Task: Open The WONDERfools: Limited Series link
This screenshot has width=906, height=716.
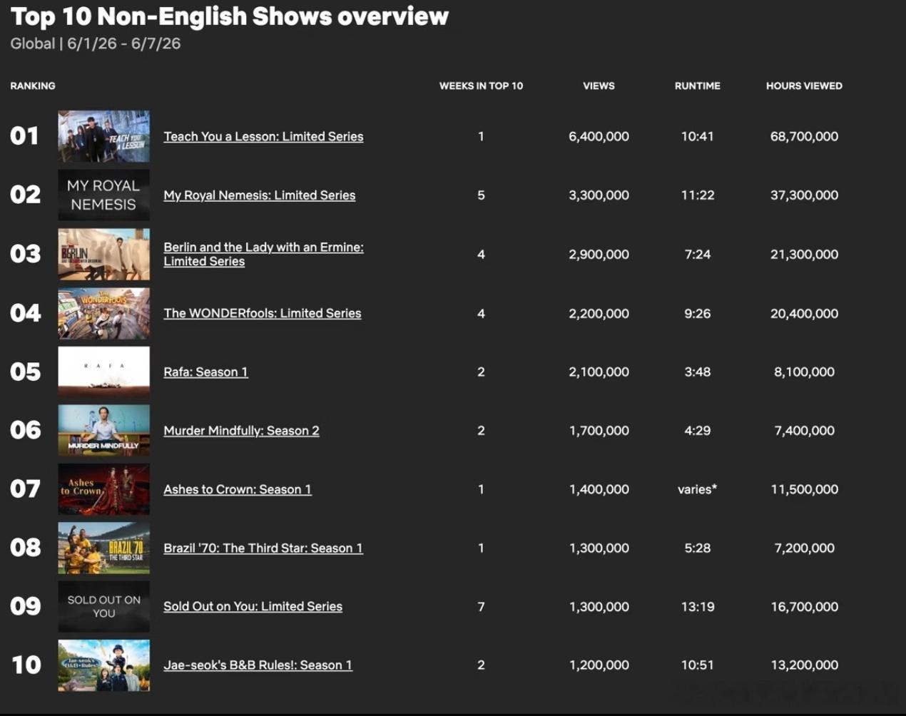Action: click(262, 313)
